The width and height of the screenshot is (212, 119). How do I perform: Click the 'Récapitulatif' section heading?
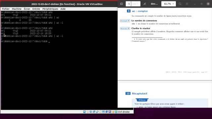coord(139,94)
